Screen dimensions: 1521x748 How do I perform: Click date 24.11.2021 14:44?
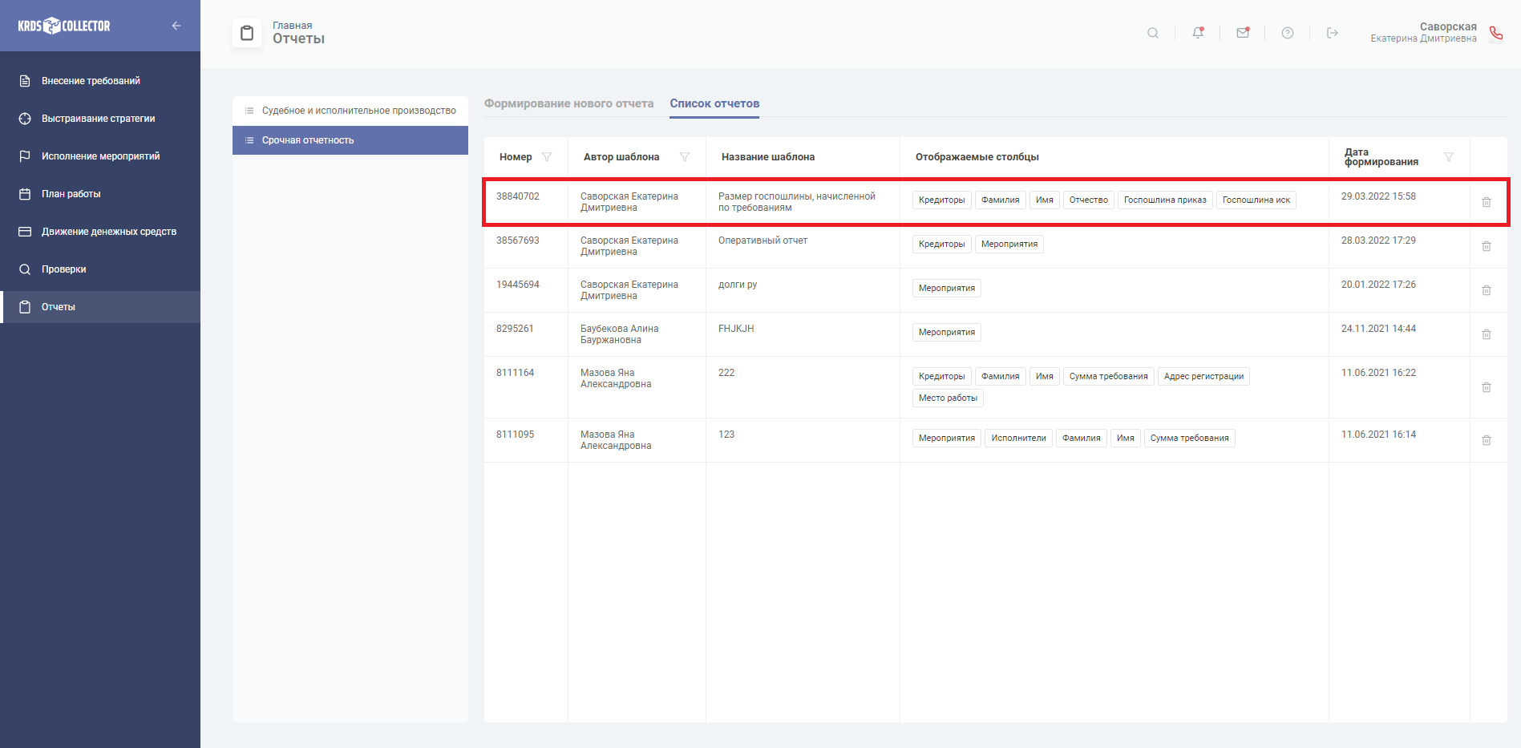tap(1378, 329)
